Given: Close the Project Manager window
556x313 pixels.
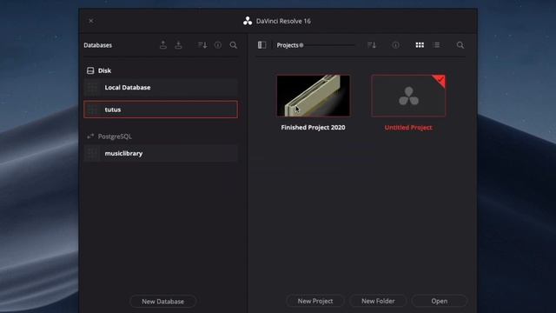Looking at the screenshot, I should coord(91,21).
